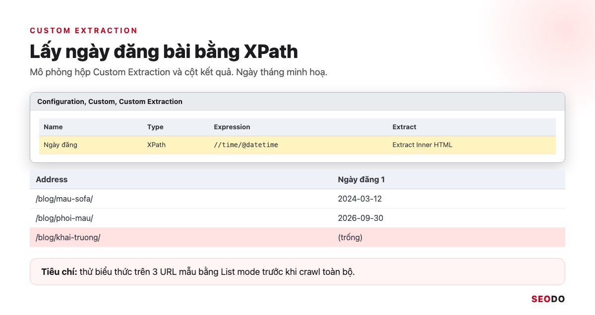This screenshot has height=315, width=595.
Task: Click the 'Extract Inner HTML' cell
Action: pyautogui.click(x=422, y=145)
